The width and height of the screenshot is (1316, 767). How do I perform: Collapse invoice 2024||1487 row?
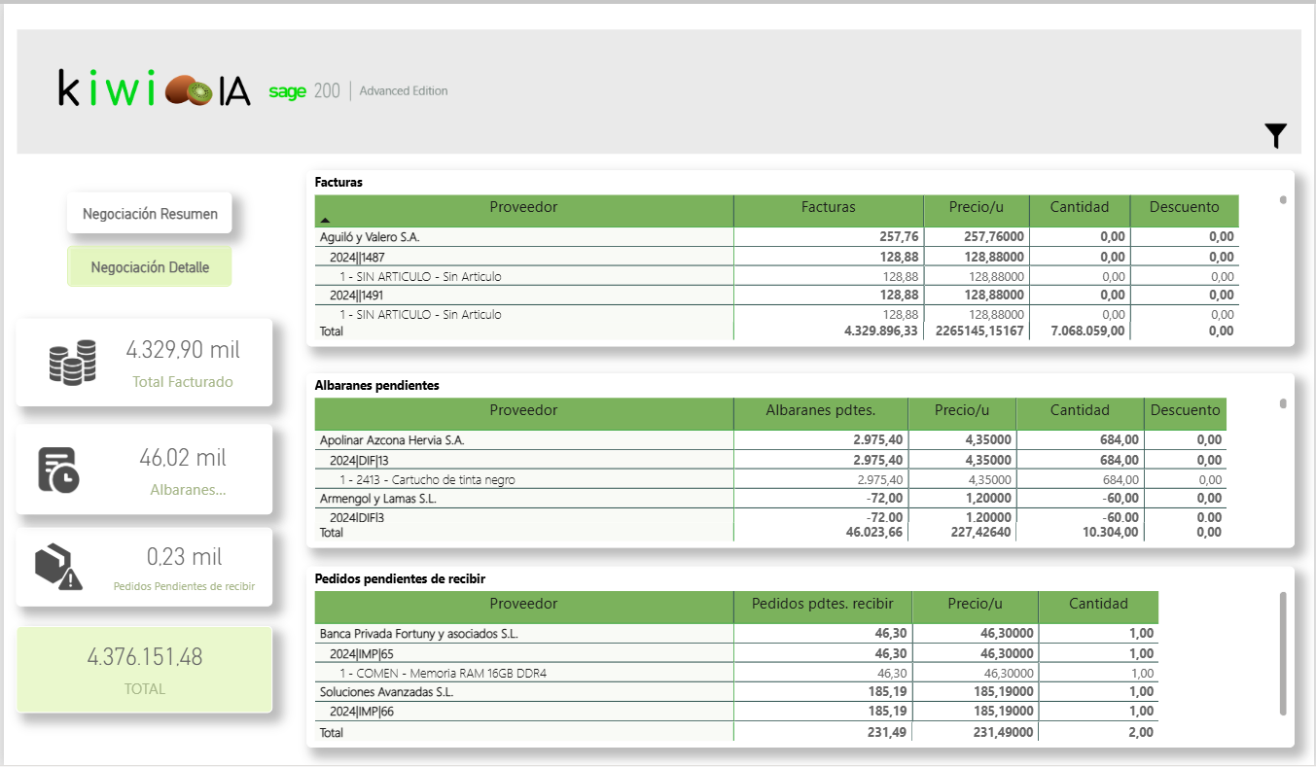click(359, 257)
